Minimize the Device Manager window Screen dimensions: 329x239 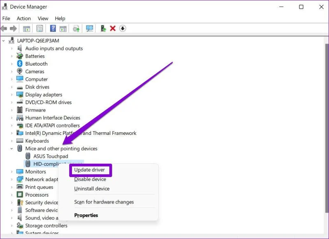tap(281, 7)
